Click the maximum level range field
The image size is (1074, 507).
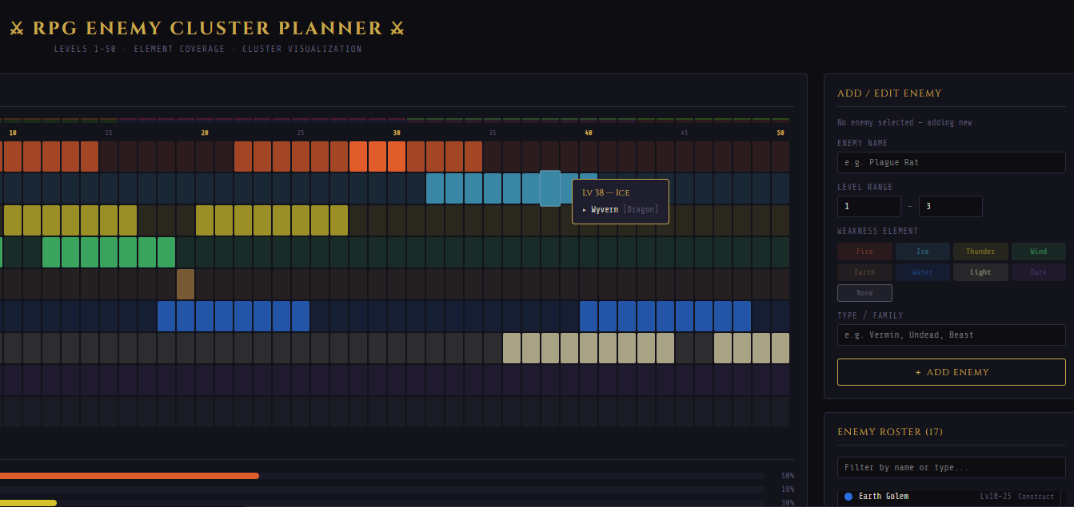point(950,207)
